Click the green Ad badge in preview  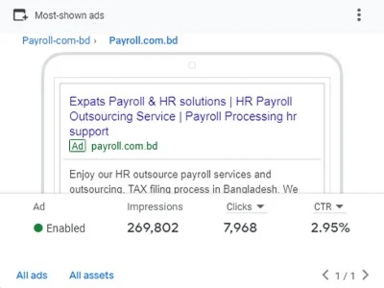(x=78, y=146)
